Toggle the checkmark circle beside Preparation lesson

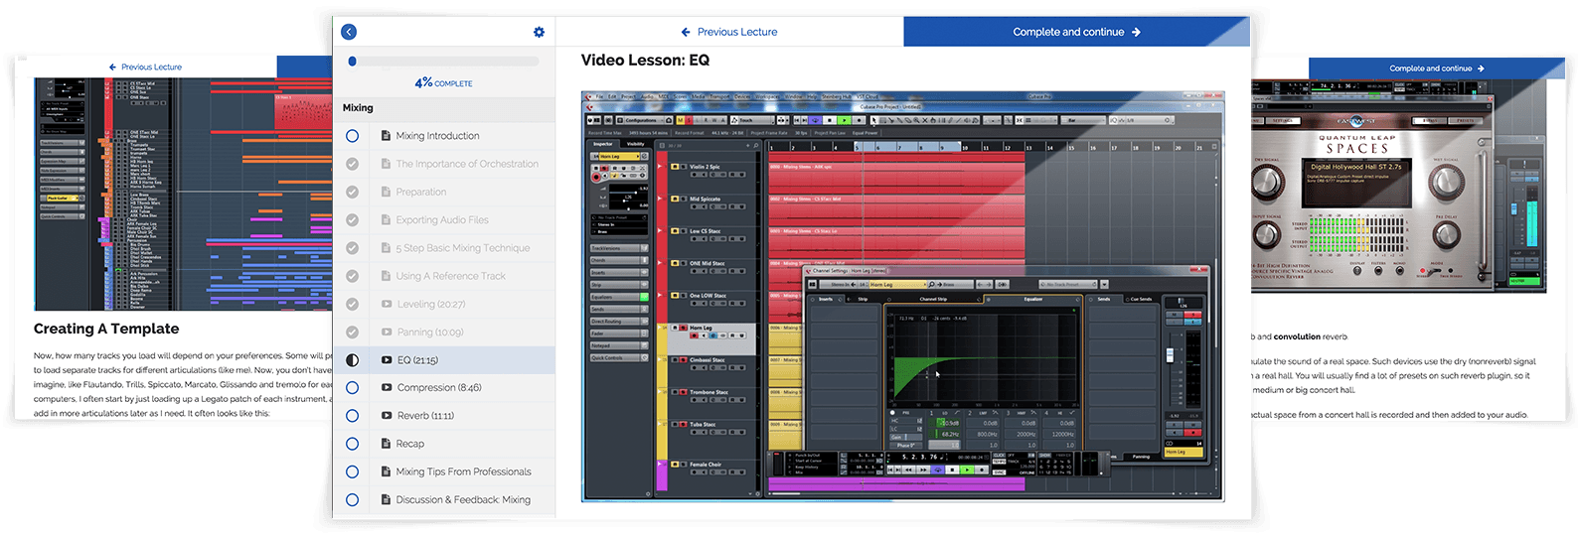(352, 192)
